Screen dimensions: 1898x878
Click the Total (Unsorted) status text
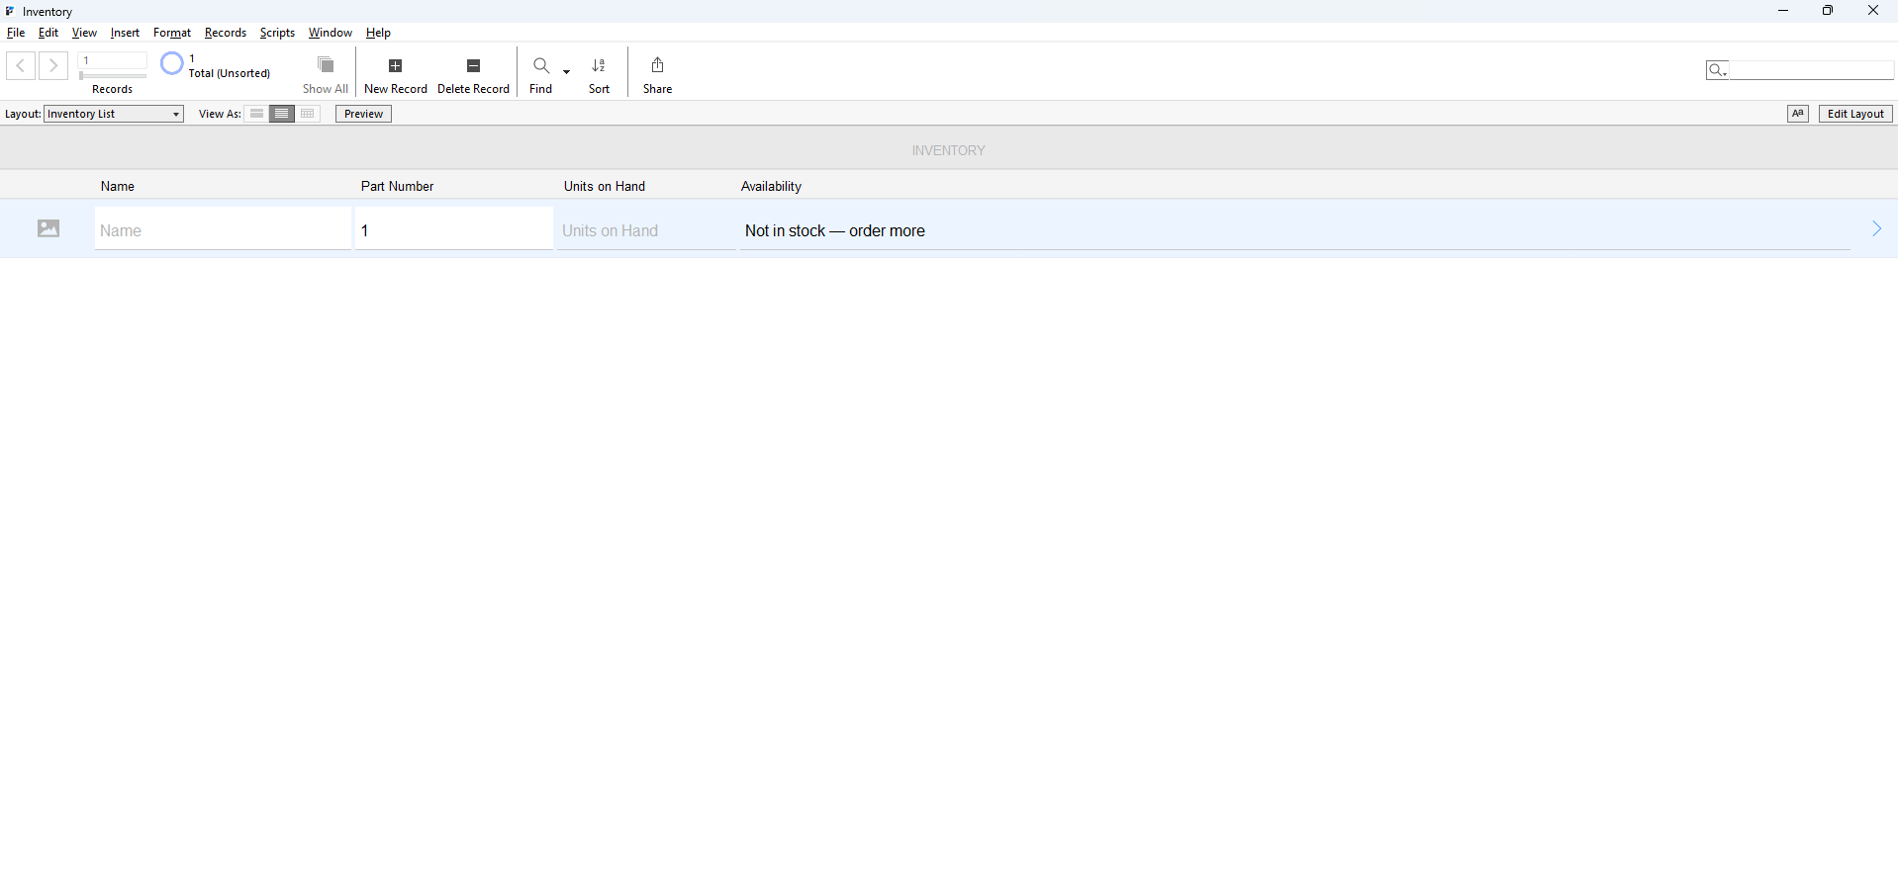230,73
